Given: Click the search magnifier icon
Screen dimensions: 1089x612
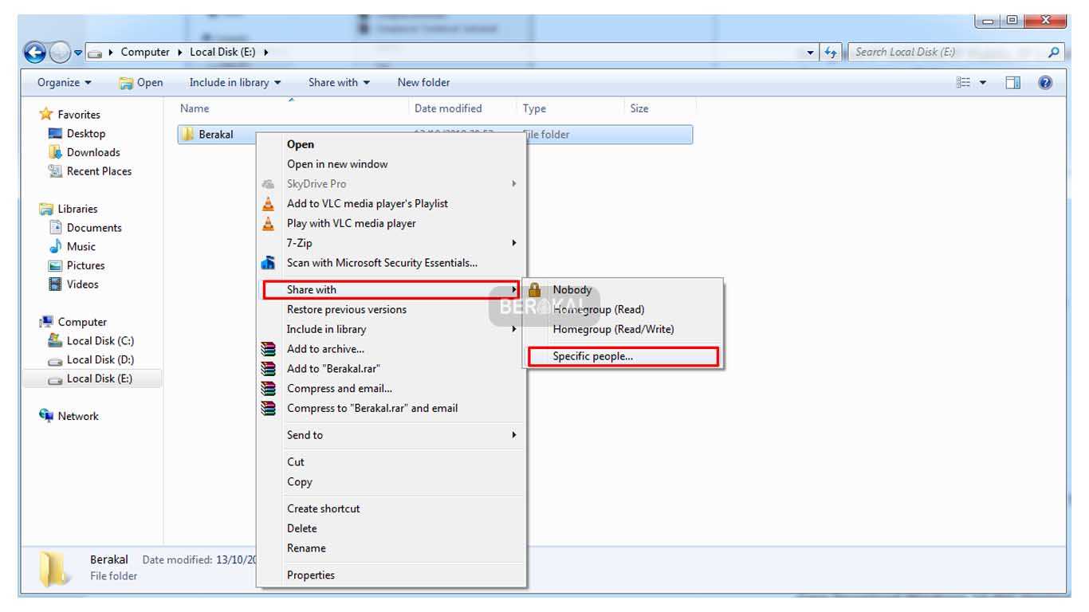Looking at the screenshot, I should (x=1054, y=53).
